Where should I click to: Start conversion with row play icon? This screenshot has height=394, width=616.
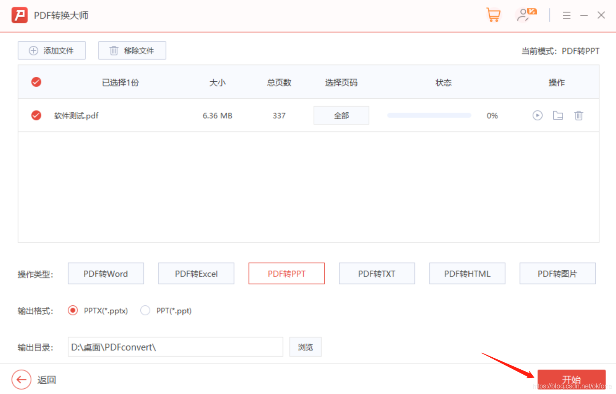(537, 116)
